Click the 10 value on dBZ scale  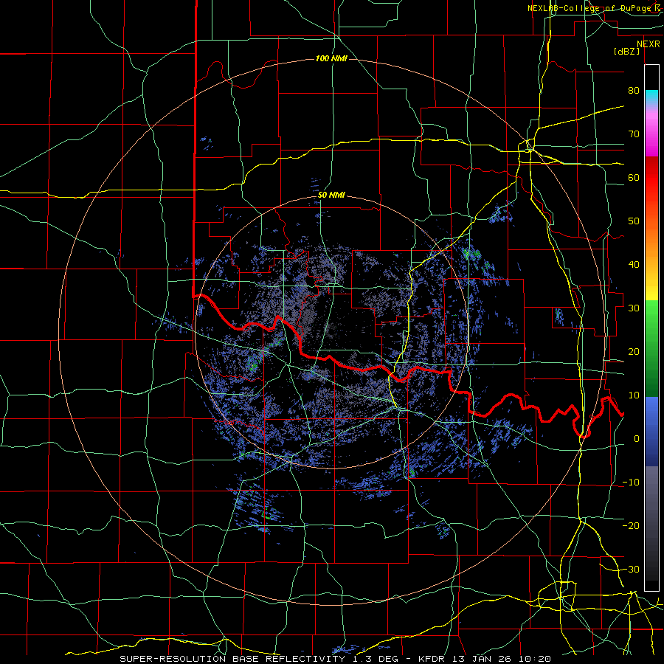(634, 395)
